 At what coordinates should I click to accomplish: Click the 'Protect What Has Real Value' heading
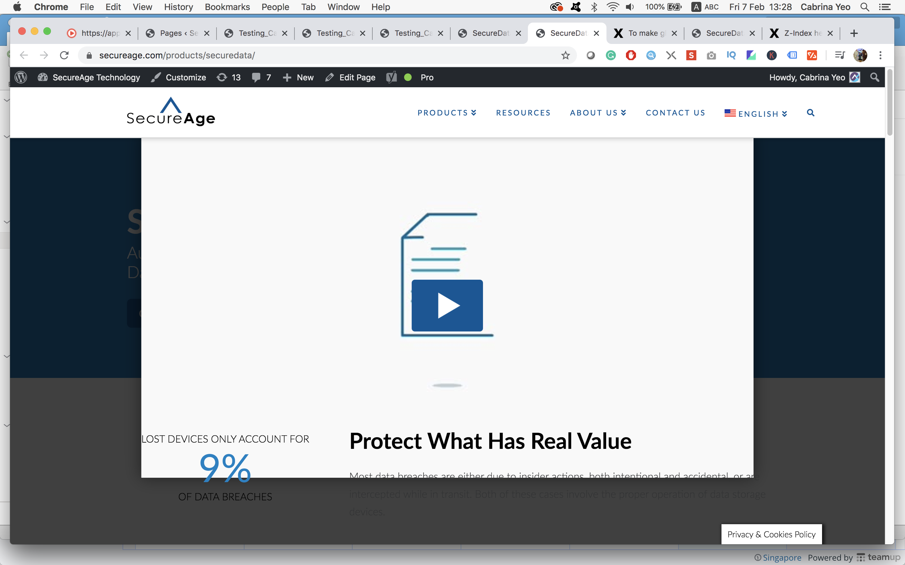(490, 441)
